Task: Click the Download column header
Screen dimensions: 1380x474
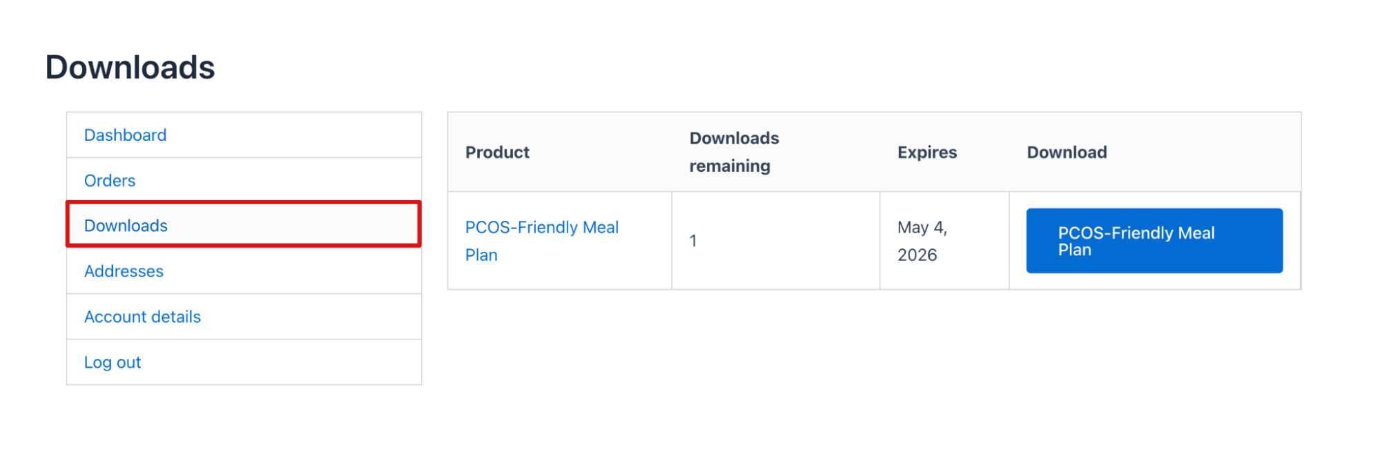Action: [1067, 152]
